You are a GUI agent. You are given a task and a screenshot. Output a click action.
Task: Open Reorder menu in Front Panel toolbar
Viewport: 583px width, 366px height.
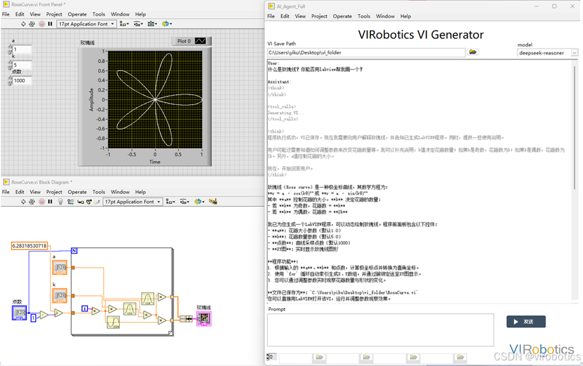(167, 24)
